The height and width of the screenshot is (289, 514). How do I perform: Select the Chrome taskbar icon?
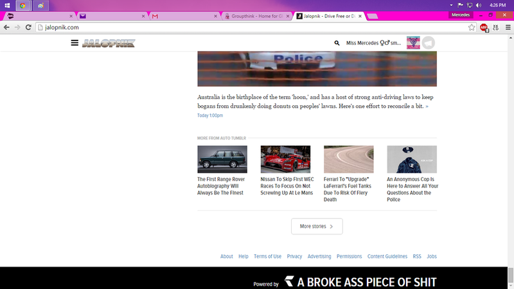(22, 6)
